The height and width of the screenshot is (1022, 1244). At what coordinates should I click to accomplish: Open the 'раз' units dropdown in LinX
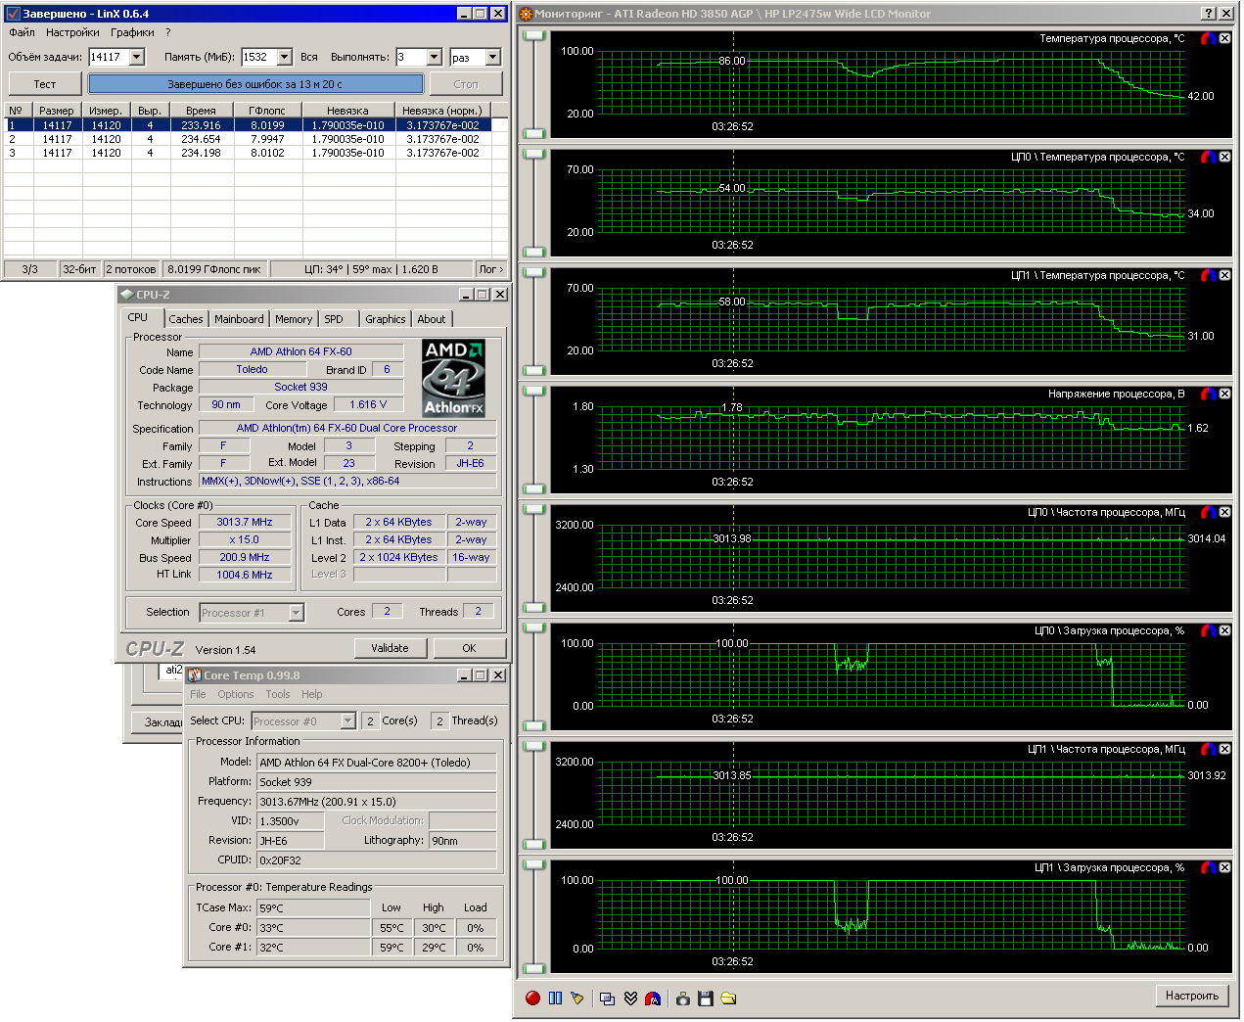(493, 57)
